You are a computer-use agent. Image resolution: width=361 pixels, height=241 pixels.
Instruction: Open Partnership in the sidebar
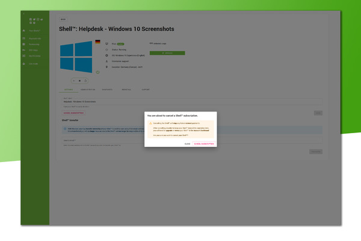(34, 44)
